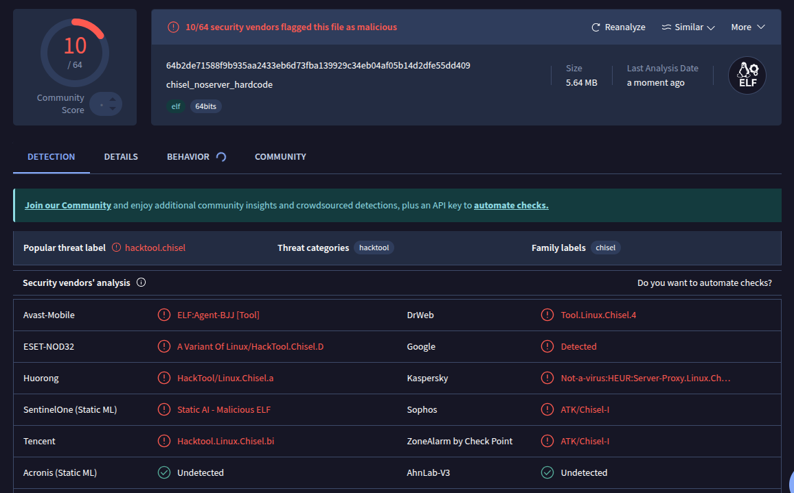794x493 pixels.
Task: Click DrWeb detection alert icon
Action: click(x=547, y=315)
